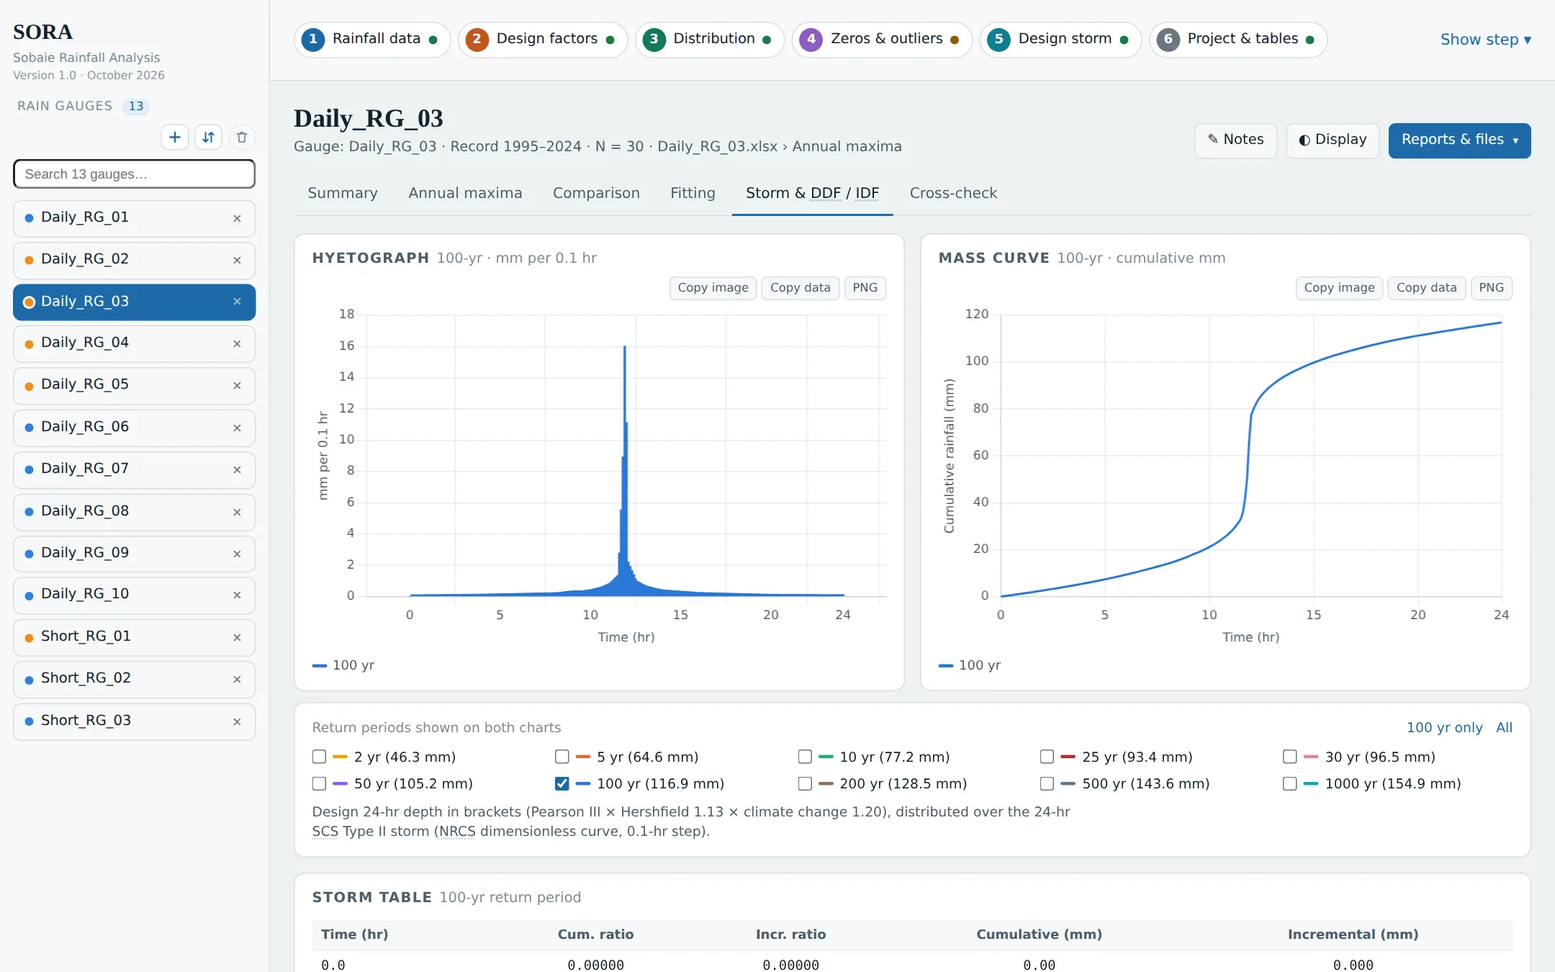Go to step 6 Project & tables

pyautogui.click(x=1238, y=39)
